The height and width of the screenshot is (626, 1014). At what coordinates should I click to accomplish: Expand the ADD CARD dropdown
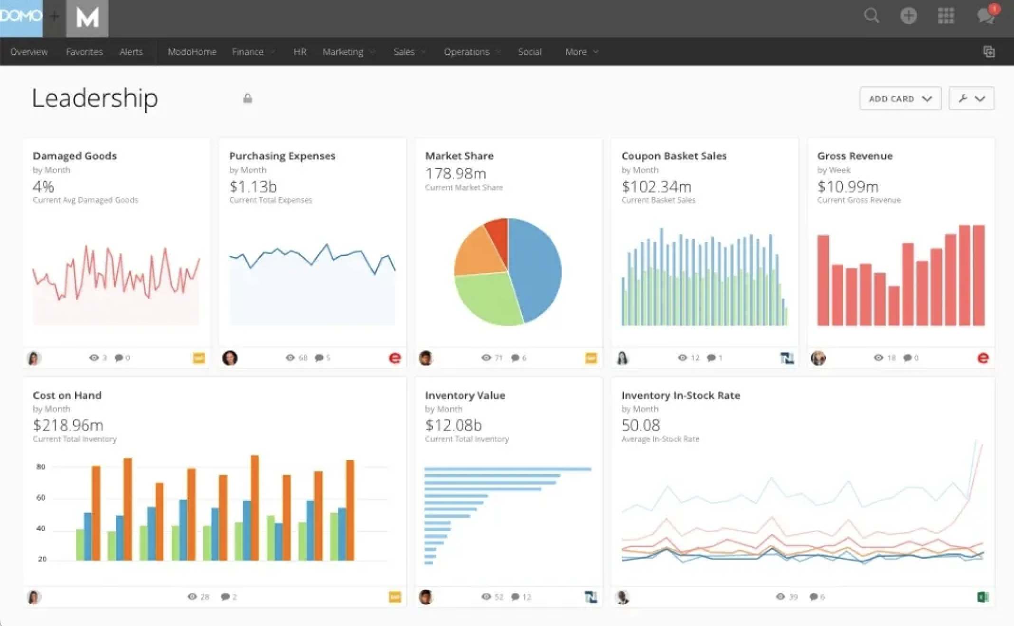tap(900, 99)
